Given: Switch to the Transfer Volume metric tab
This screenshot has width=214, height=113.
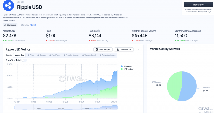Looking at the screenshot, I should [x=71, y=55].
